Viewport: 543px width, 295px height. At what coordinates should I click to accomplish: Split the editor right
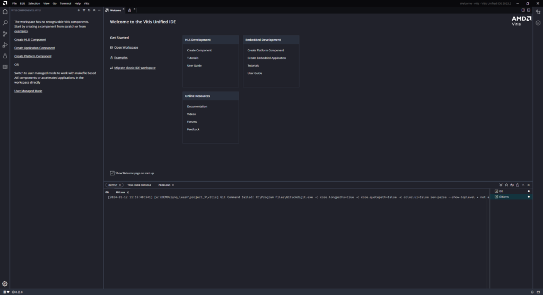click(523, 11)
